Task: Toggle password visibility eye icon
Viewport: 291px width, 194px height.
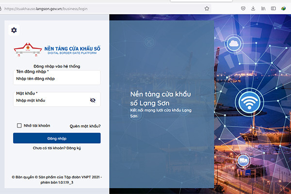Action: pos(93,100)
